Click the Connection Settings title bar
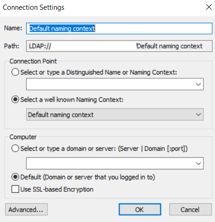The height and width of the screenshot is (222, 215). pos(101,7)
